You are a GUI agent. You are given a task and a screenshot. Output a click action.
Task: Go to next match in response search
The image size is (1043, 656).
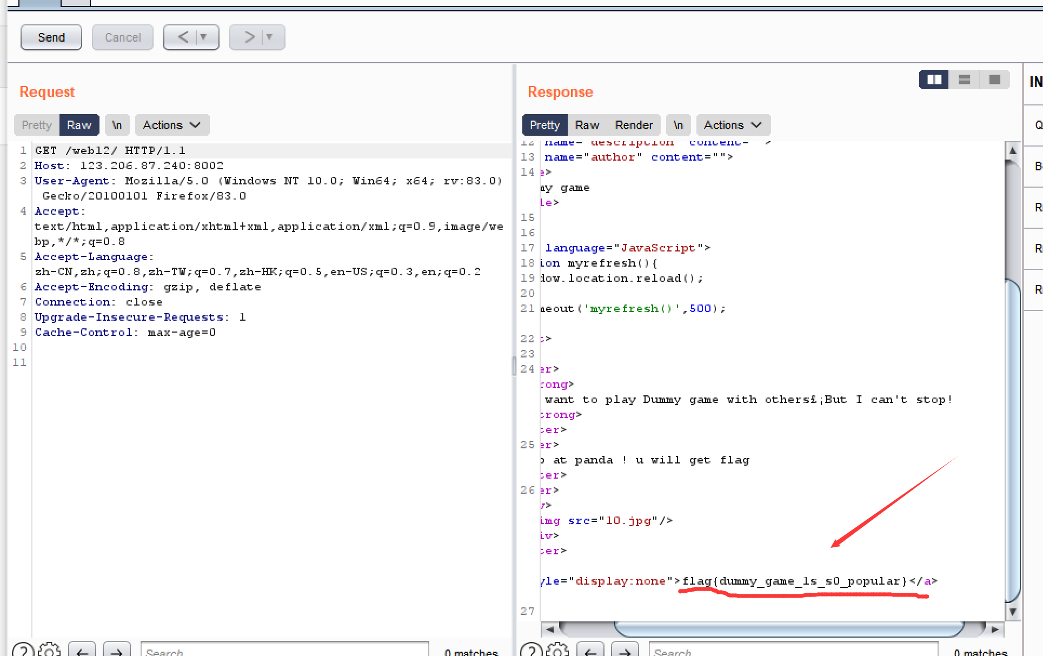(625, 651)
